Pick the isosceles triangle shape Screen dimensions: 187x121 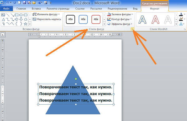click(3, 19)
